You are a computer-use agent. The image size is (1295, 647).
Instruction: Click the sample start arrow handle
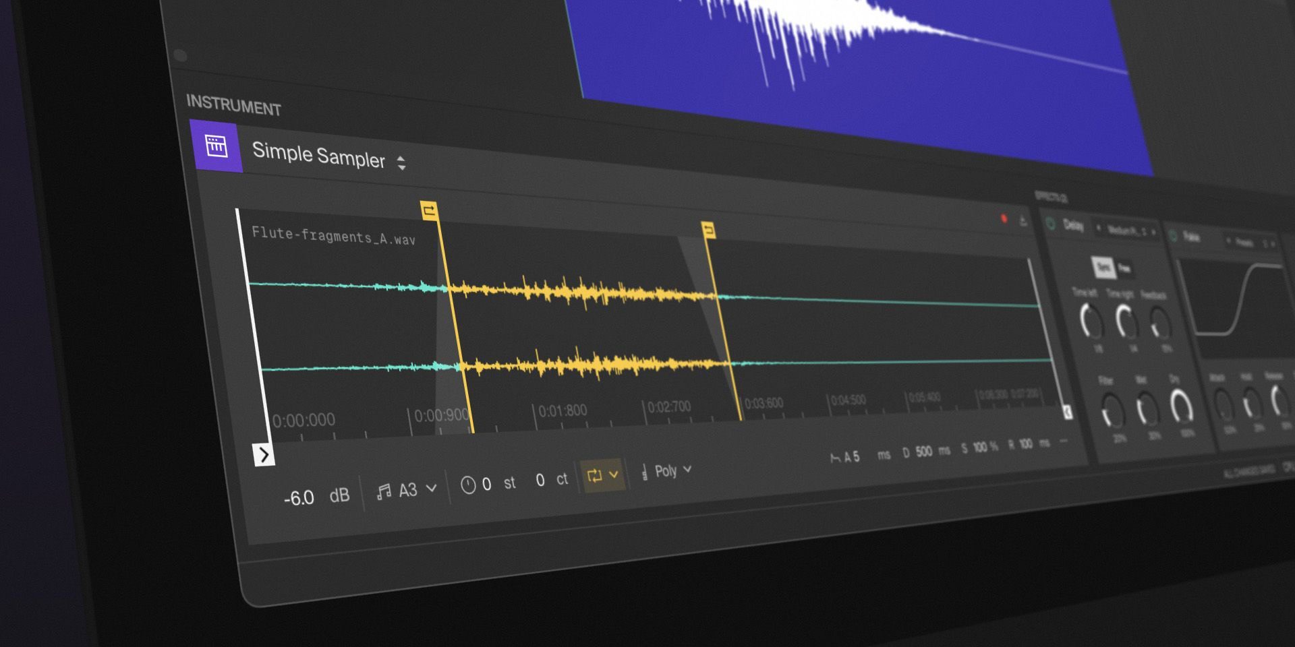tap(264, 455)
